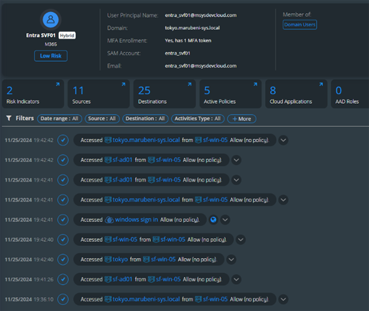Add more filters with + More

click(241, 119)
